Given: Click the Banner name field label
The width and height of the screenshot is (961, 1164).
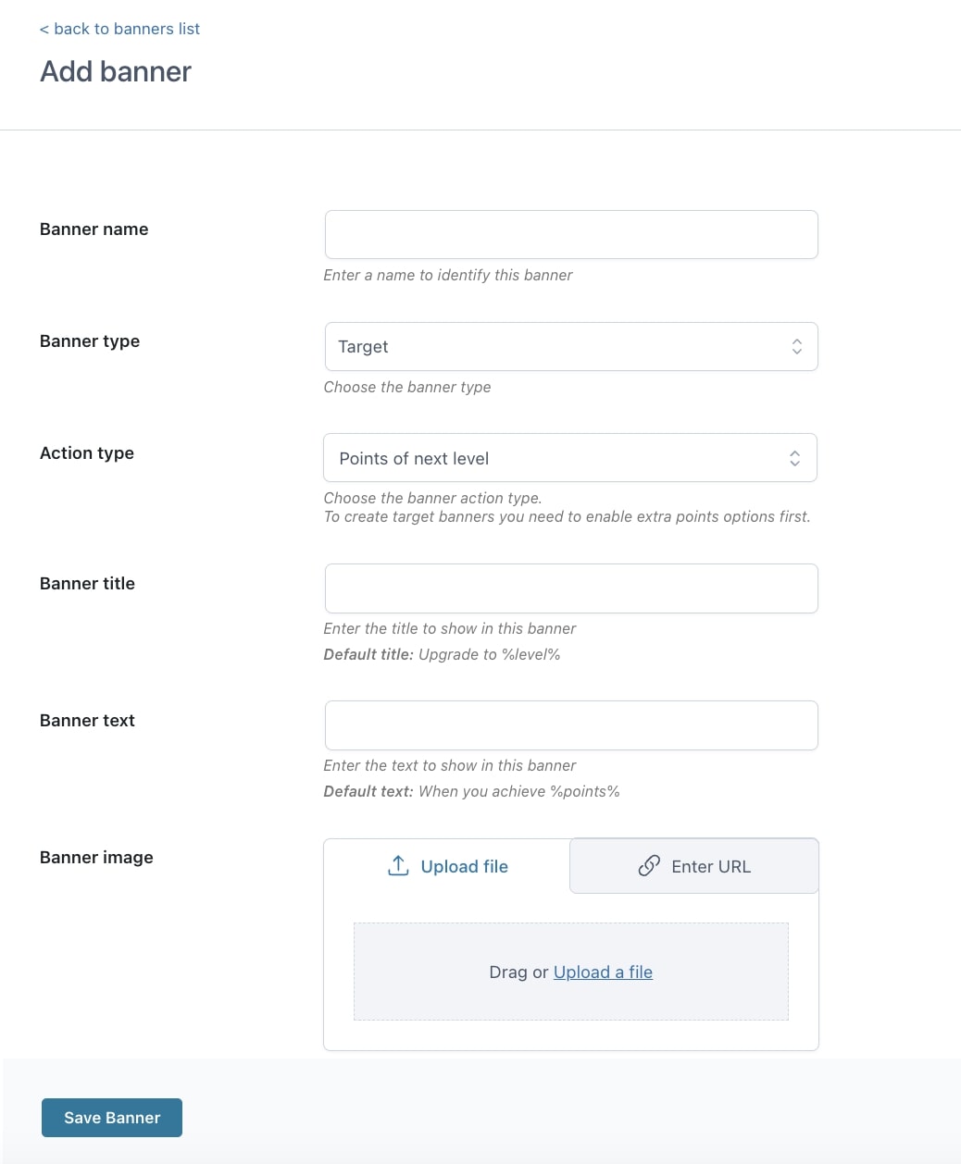Looking at the screenshot, I should click(94, 229).
